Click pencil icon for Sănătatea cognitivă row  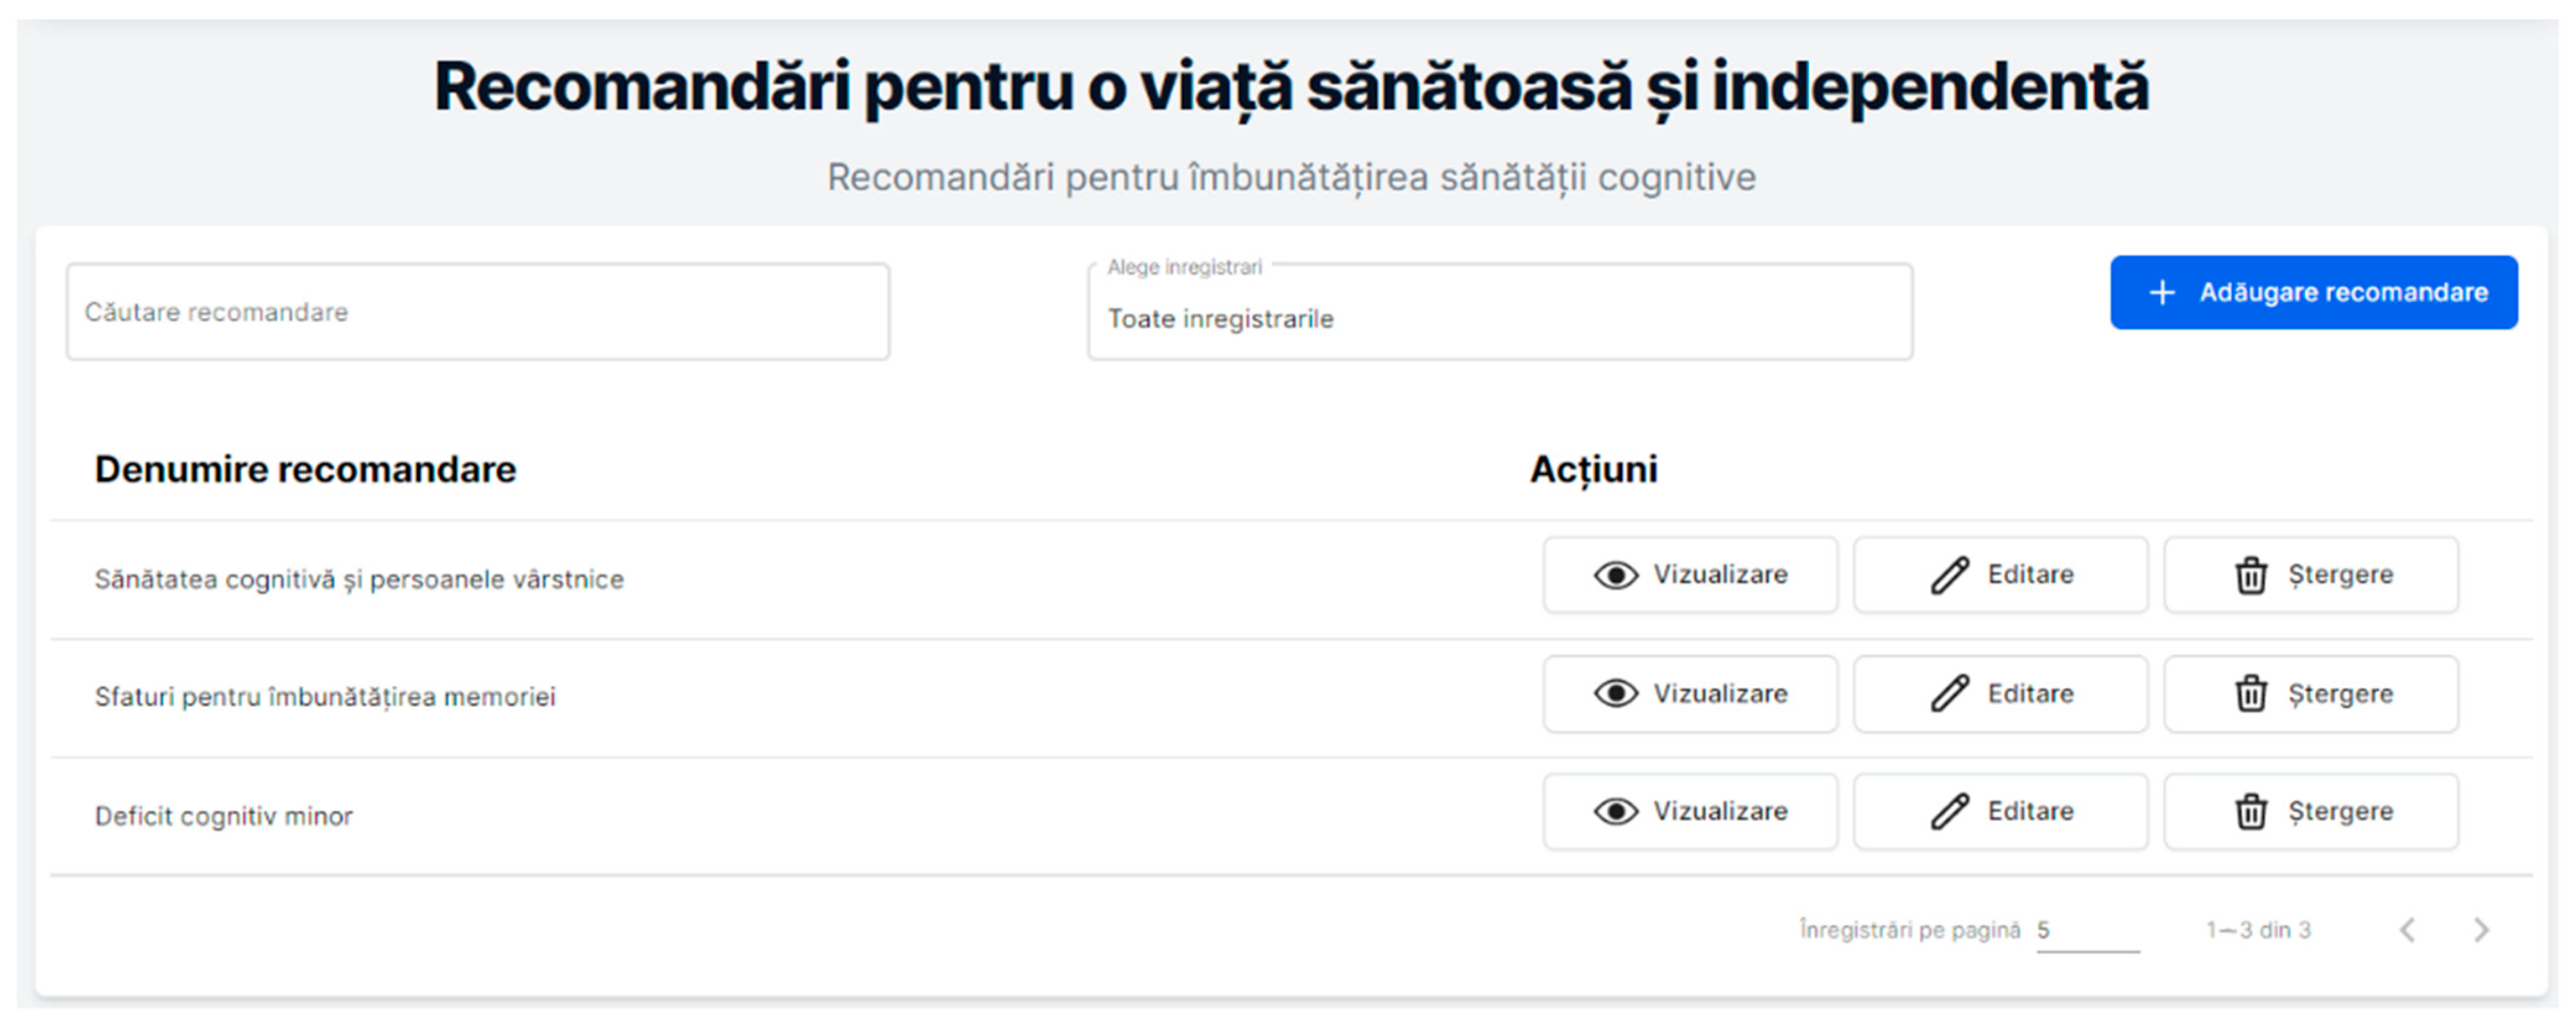click(1949, 575)
